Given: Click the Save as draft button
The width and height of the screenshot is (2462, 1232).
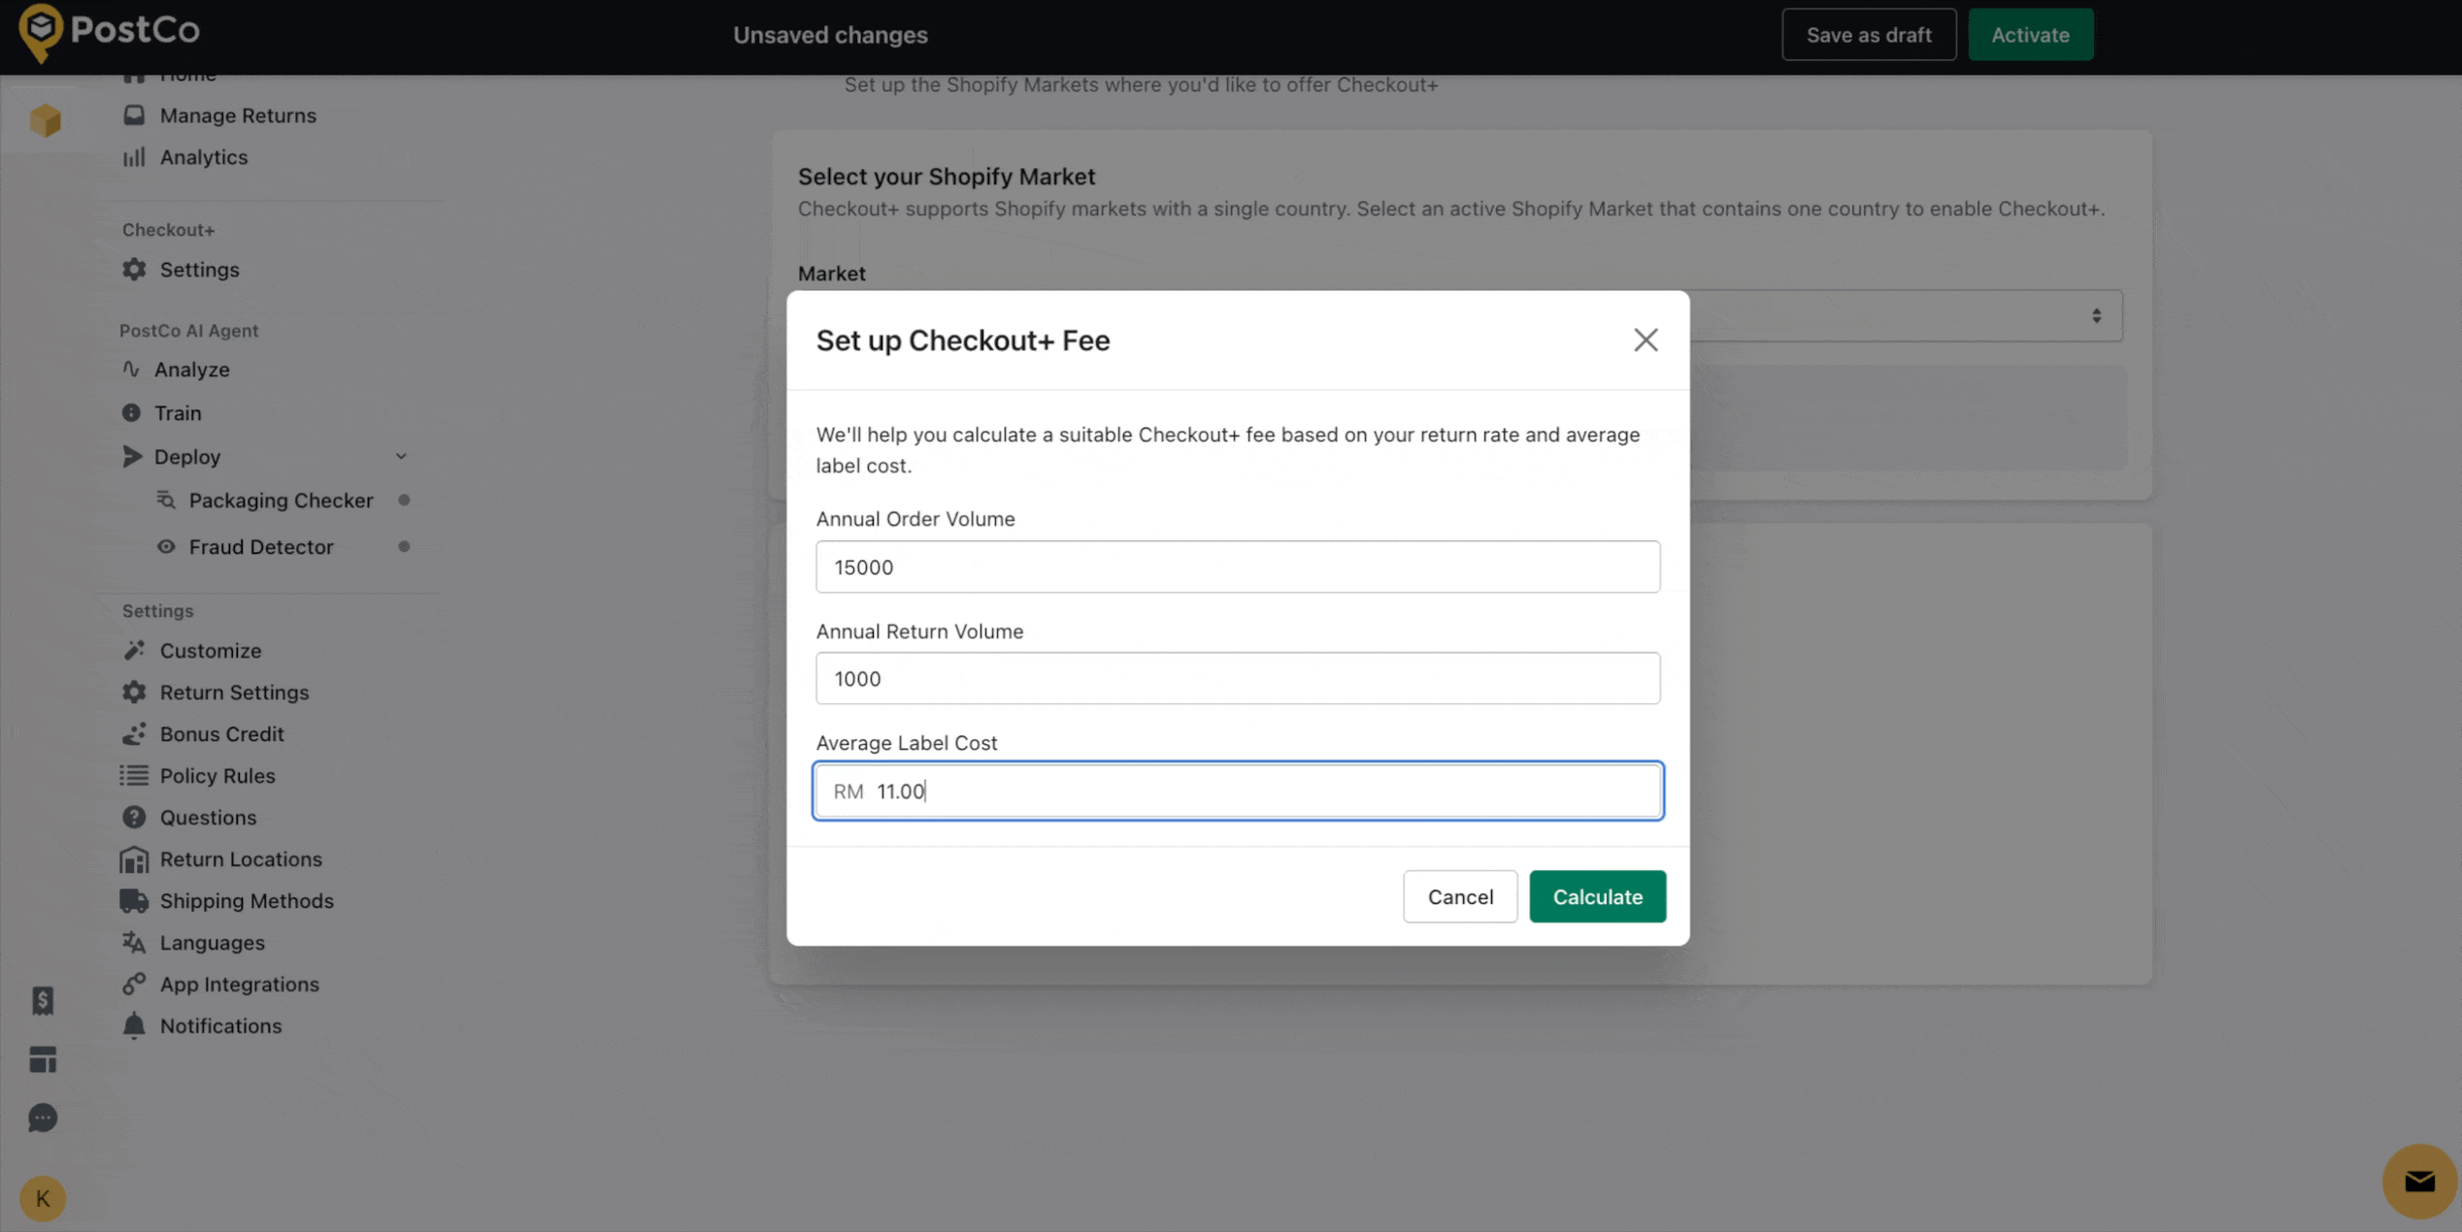Looking at the screenshot, I should coord(1868,35).
